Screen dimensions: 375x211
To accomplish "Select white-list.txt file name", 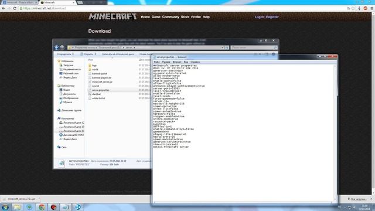I will (98, 98).
